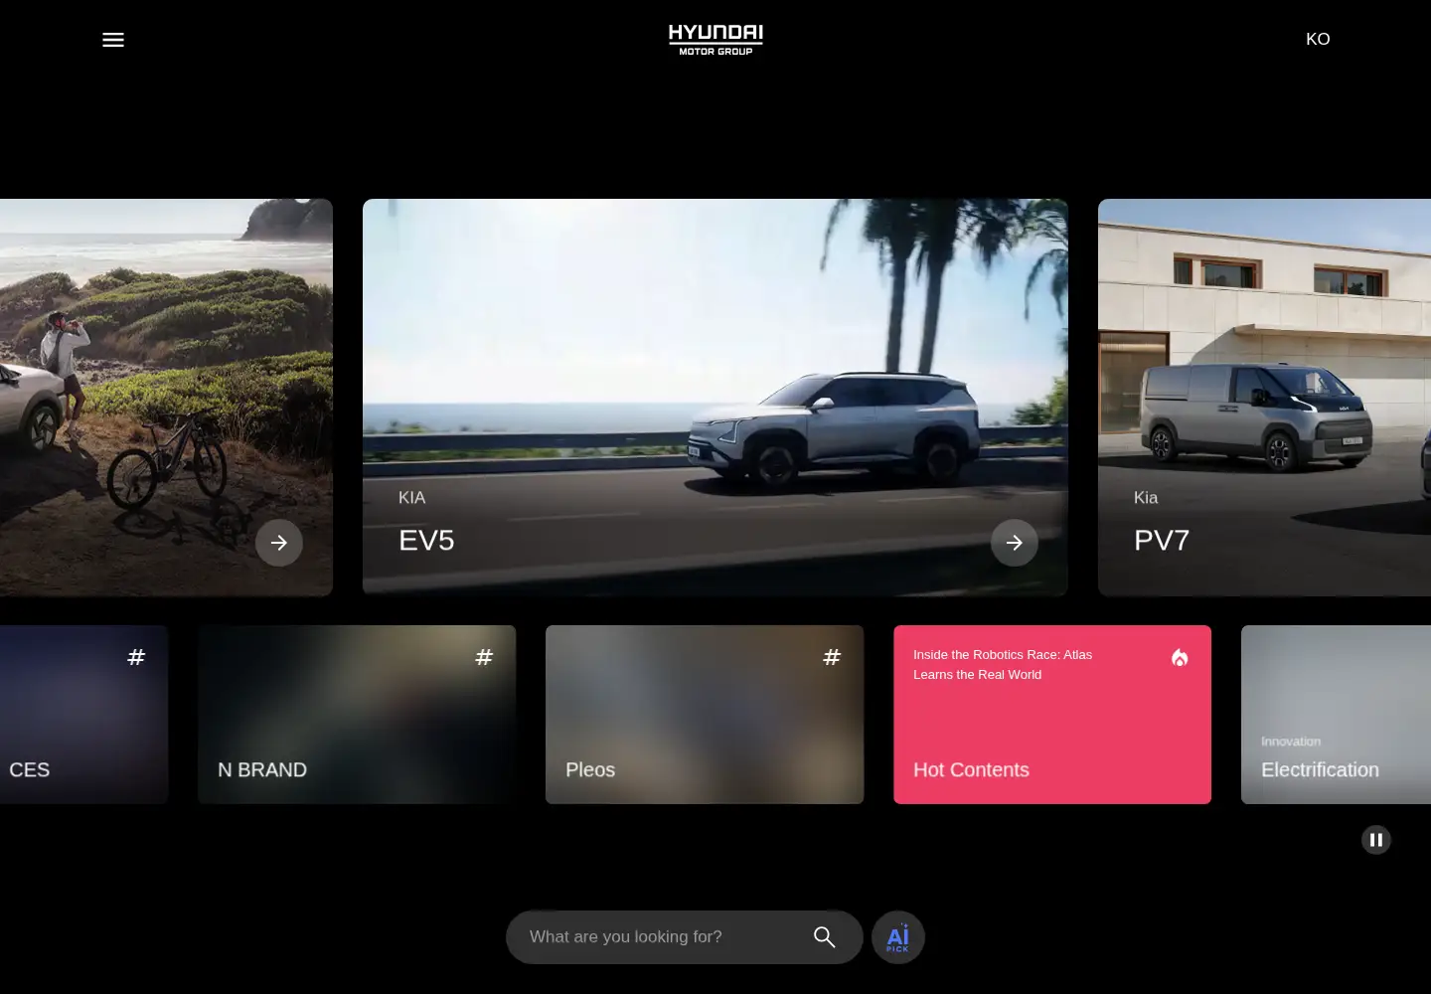Open the Electrification innovation tile

[x=1336, y=715]
